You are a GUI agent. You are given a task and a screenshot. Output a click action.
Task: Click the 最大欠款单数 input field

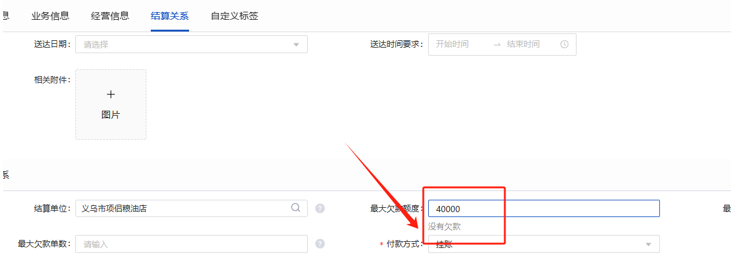coord(192,244)
